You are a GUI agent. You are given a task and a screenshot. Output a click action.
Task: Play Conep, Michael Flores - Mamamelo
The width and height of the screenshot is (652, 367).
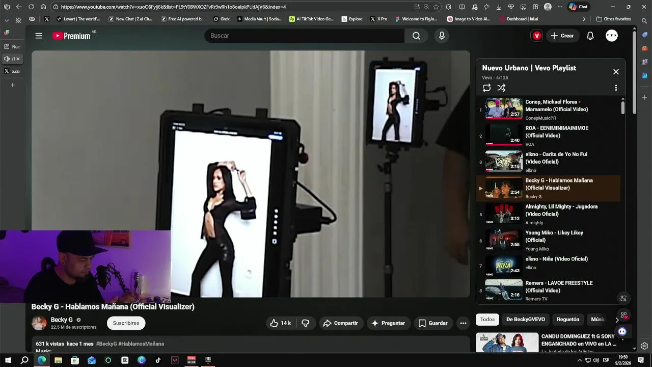pos(548,110)
